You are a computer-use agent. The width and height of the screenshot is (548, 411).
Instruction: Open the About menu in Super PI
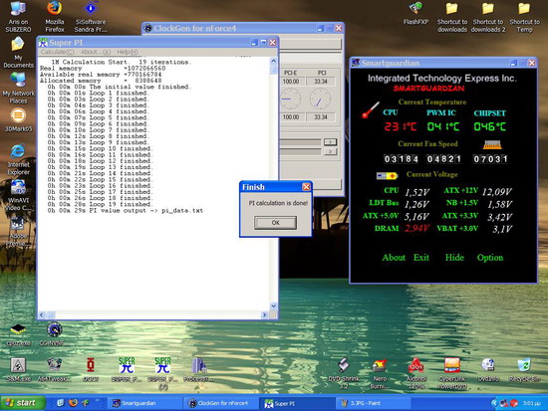point(96,52)
